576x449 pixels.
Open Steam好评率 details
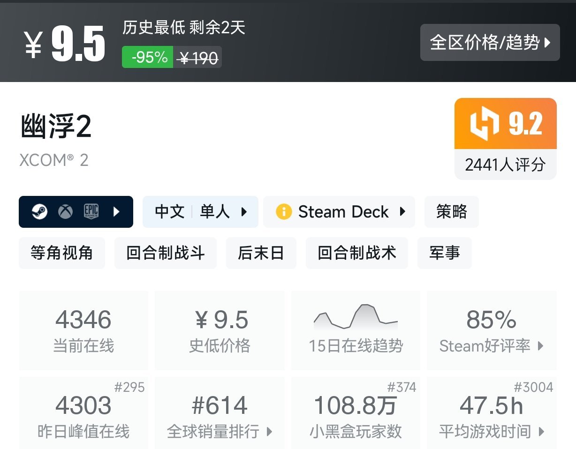pos(491,346)
